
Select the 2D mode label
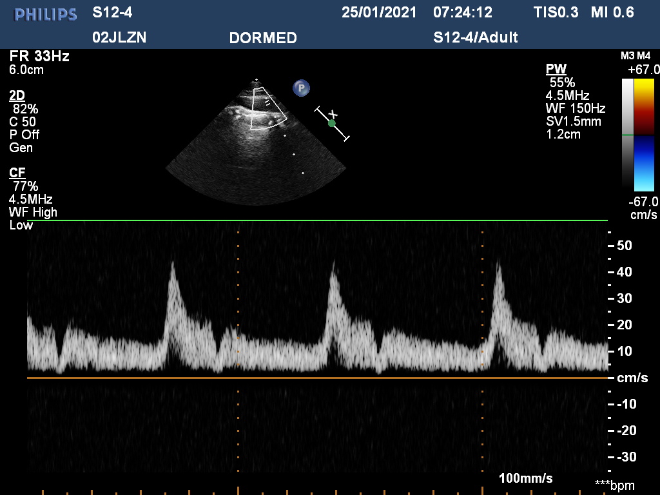coord(17,95)
